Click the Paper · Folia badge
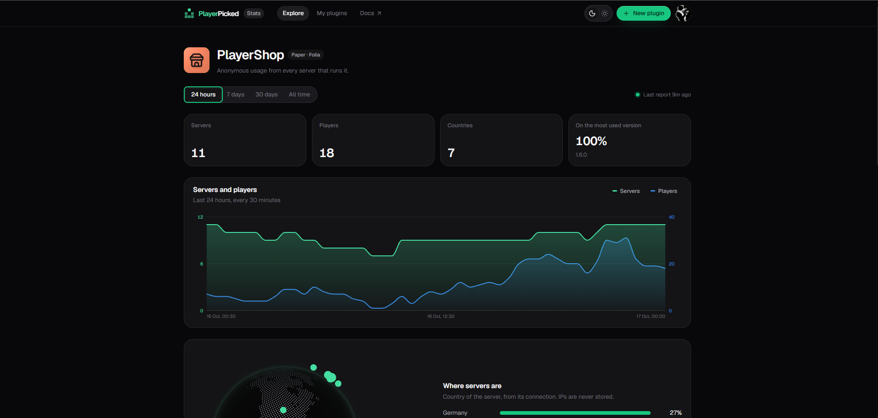 coord(306,55)
